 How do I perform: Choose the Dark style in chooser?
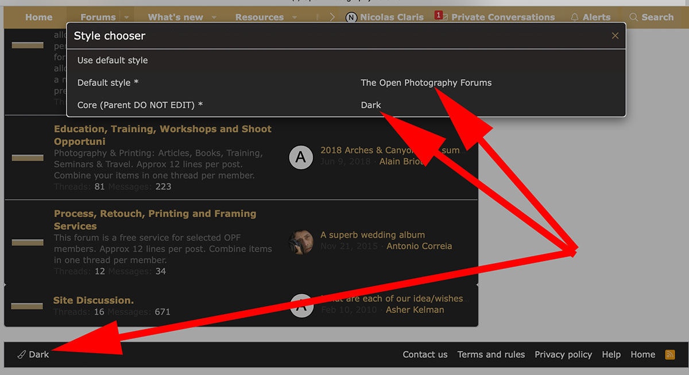[371, 105]
